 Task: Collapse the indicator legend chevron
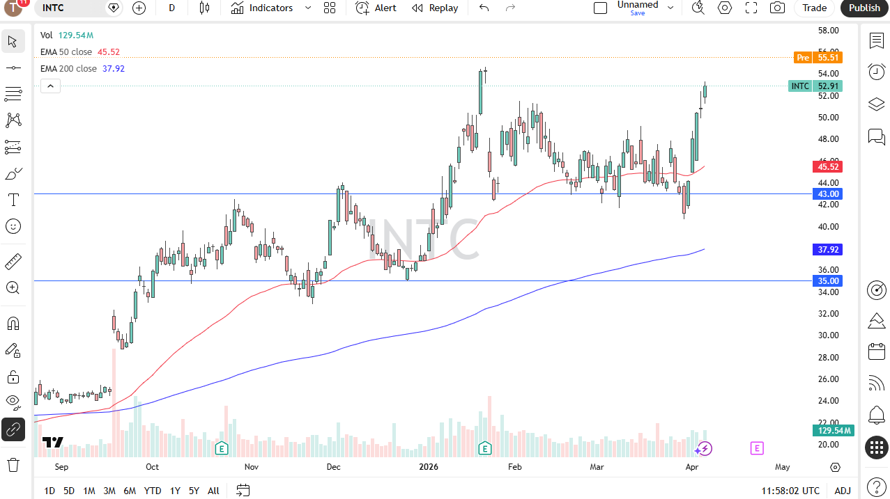[50, 86]
